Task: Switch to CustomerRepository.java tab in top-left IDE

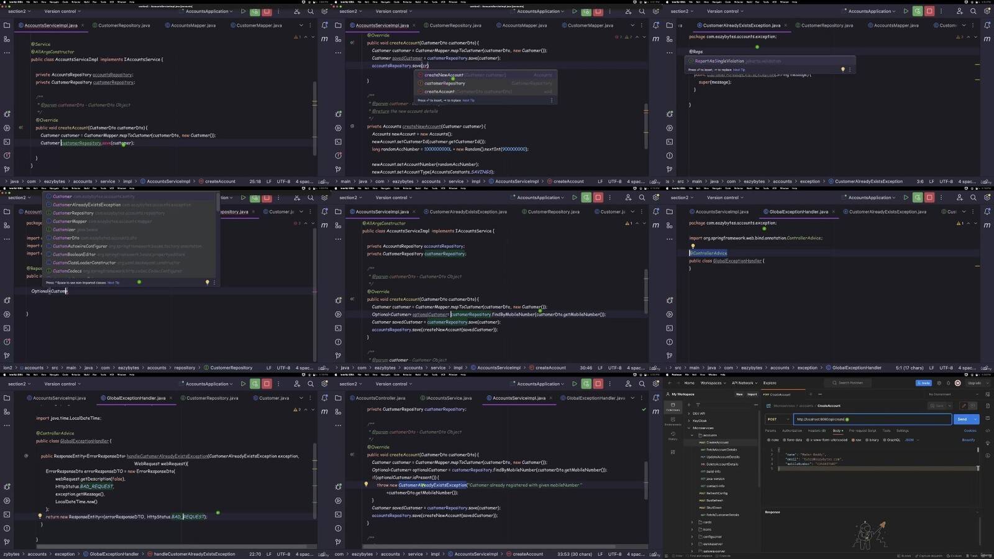Action: (x=121, y=25)
